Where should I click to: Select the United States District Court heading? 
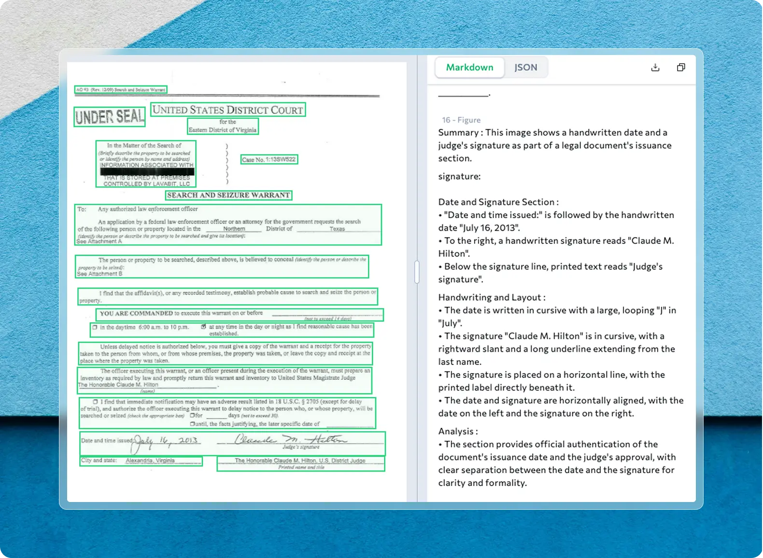coord(228,110)
